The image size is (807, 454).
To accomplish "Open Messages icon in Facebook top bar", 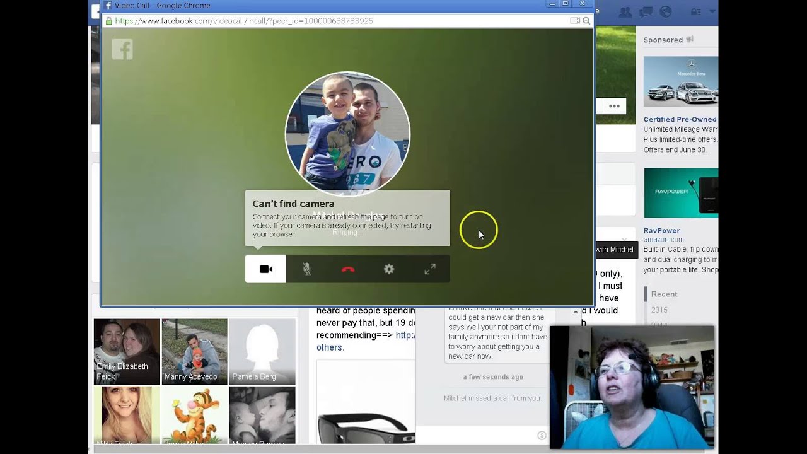I will click(646, 12).
